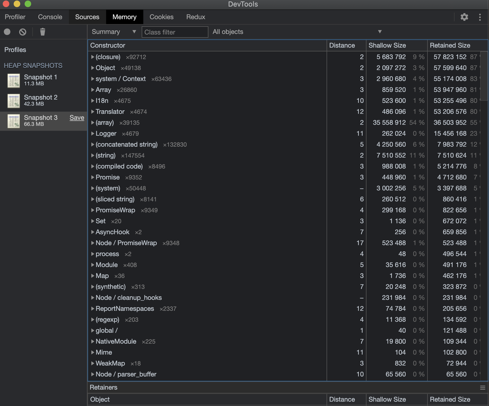This screenshot has width=489, height=406.
Task: Select Snapshot 2 thumbnail icon
Action: (x=14, y=101)
